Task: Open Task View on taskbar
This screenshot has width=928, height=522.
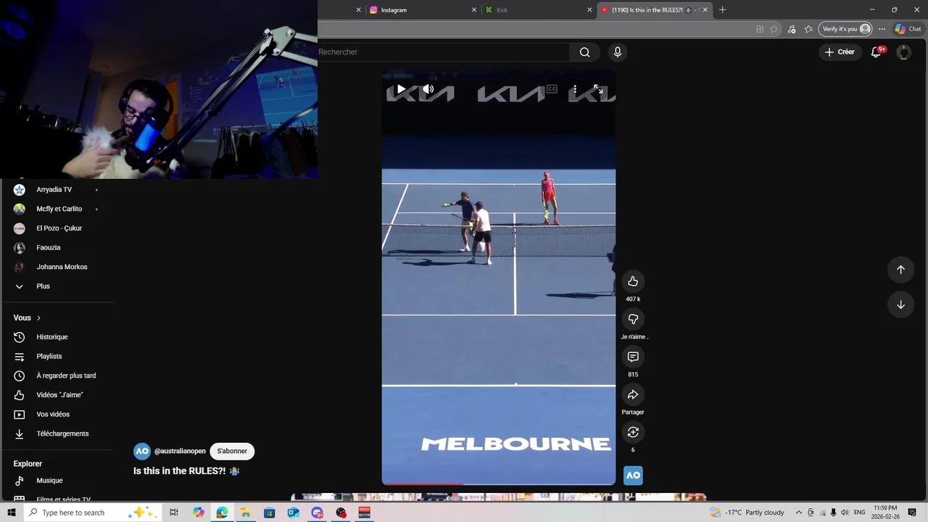Action: coord(174,513)
